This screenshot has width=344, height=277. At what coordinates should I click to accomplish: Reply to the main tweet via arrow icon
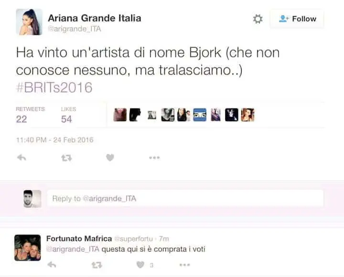(x=21, y=158)
